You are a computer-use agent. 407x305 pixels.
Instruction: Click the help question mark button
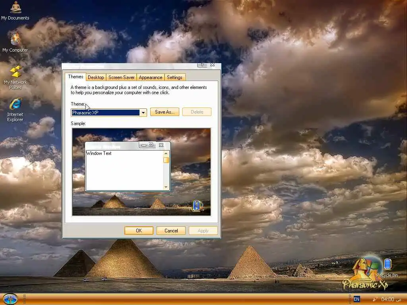pyautogui.click(x=202, y=65)
